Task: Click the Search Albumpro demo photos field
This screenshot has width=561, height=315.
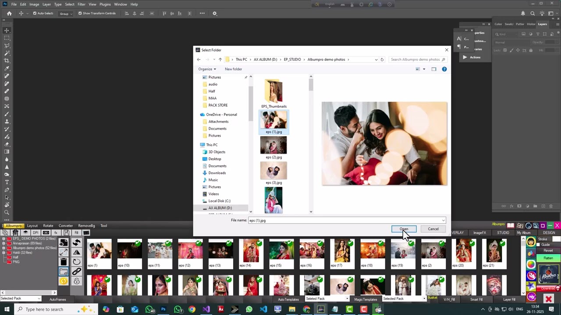Action: [417, 59]
